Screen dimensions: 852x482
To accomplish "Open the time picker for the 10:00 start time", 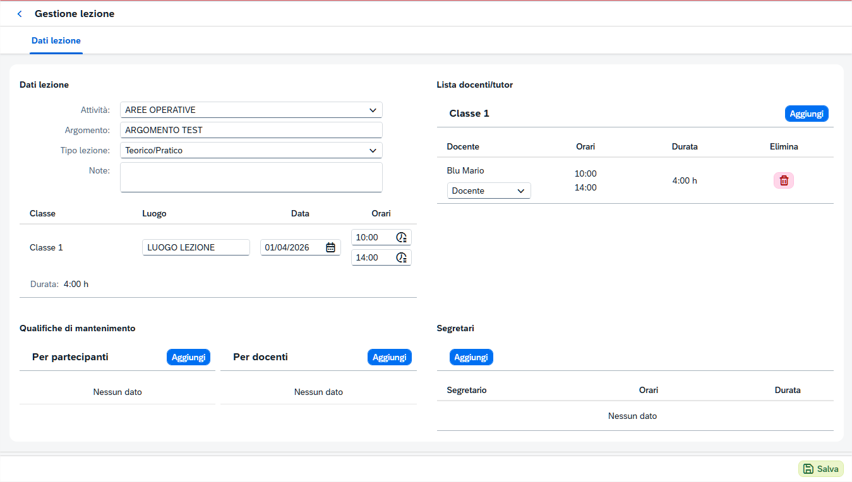I will [402, 237].
